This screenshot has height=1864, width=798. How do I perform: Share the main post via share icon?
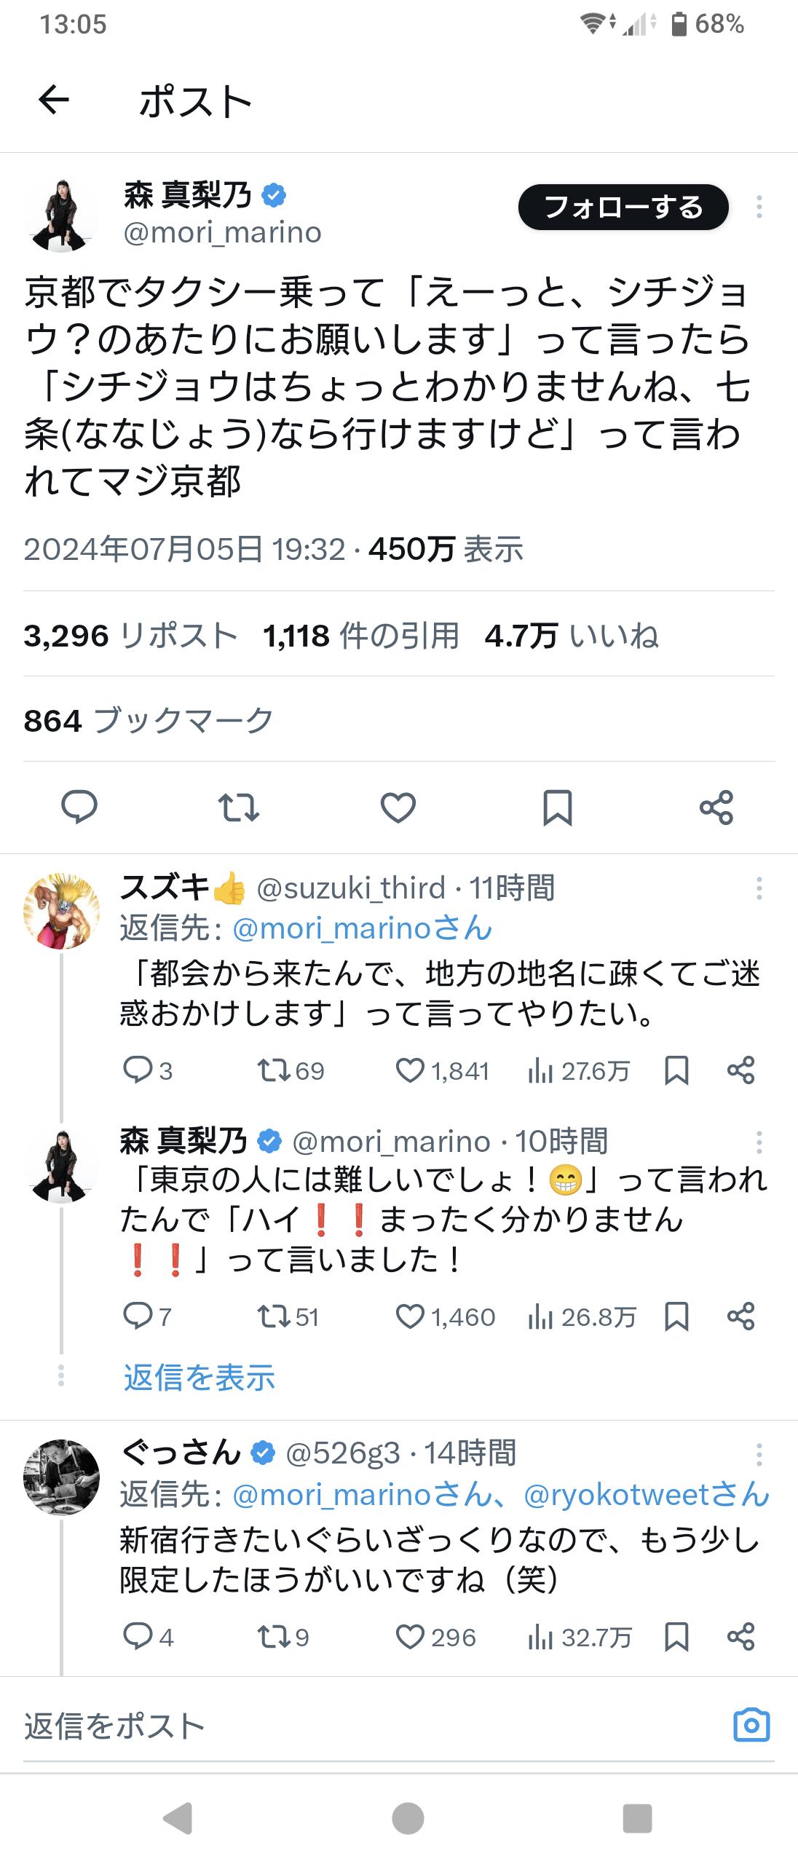[x=716, y=807]
